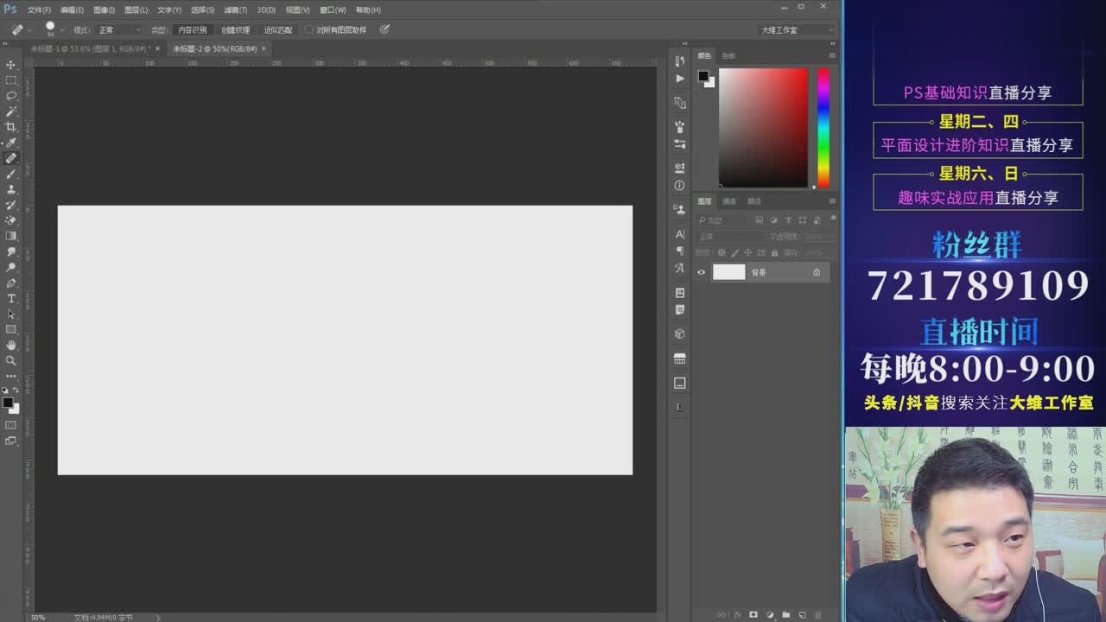Switch to the Swatches tab beside Color
Image resolution: width=1106 pixels, height=622 pixels.
coord(728,55)
